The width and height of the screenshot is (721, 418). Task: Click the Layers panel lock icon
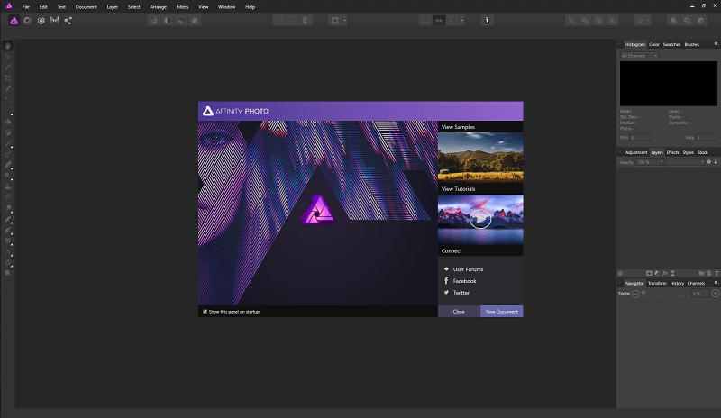click(716, 162)
